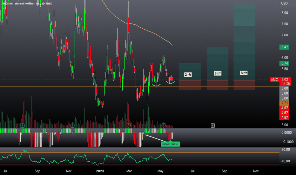Screen dimensions: 296x175
Task: Click the green 6.47 target price label
Action: [285, 47]
